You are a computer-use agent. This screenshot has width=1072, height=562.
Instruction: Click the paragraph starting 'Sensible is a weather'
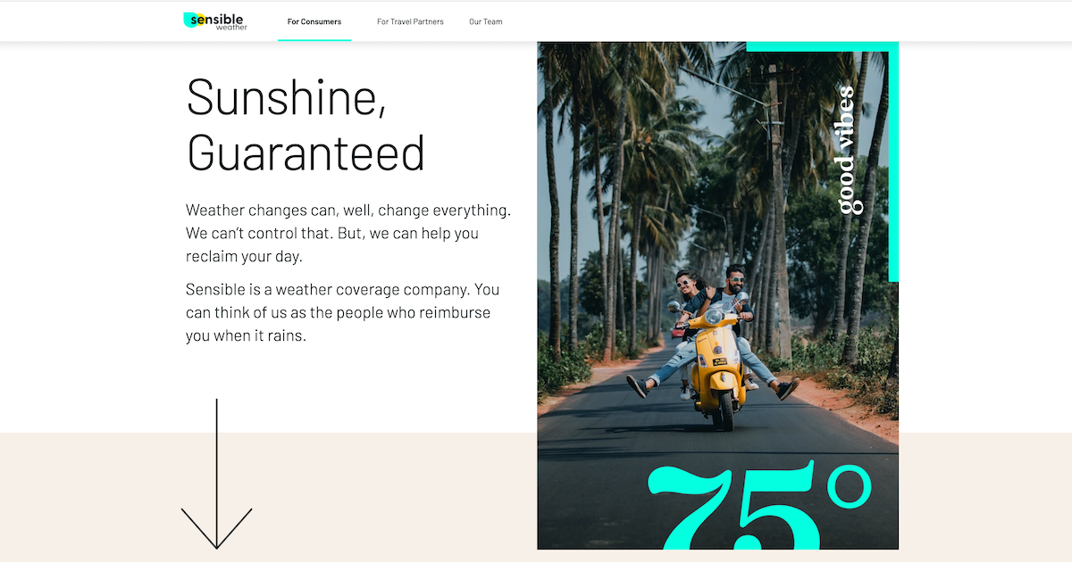pyautogui.click(x=343, y=313)
